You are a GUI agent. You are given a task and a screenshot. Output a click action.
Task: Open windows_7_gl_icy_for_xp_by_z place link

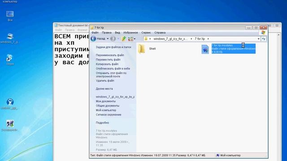tap(115, 97)
